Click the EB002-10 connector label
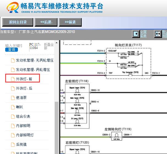 coord(95,90)
